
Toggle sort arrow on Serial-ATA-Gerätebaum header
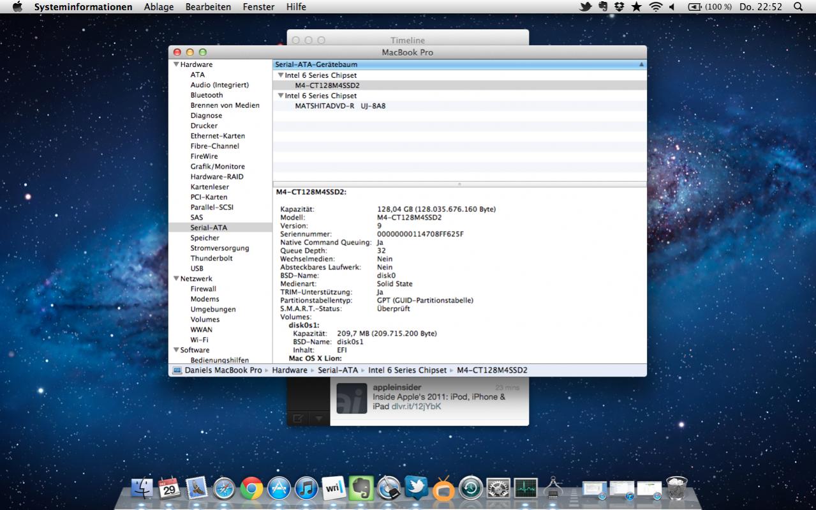pyautogui.click(x=641, y=64)
